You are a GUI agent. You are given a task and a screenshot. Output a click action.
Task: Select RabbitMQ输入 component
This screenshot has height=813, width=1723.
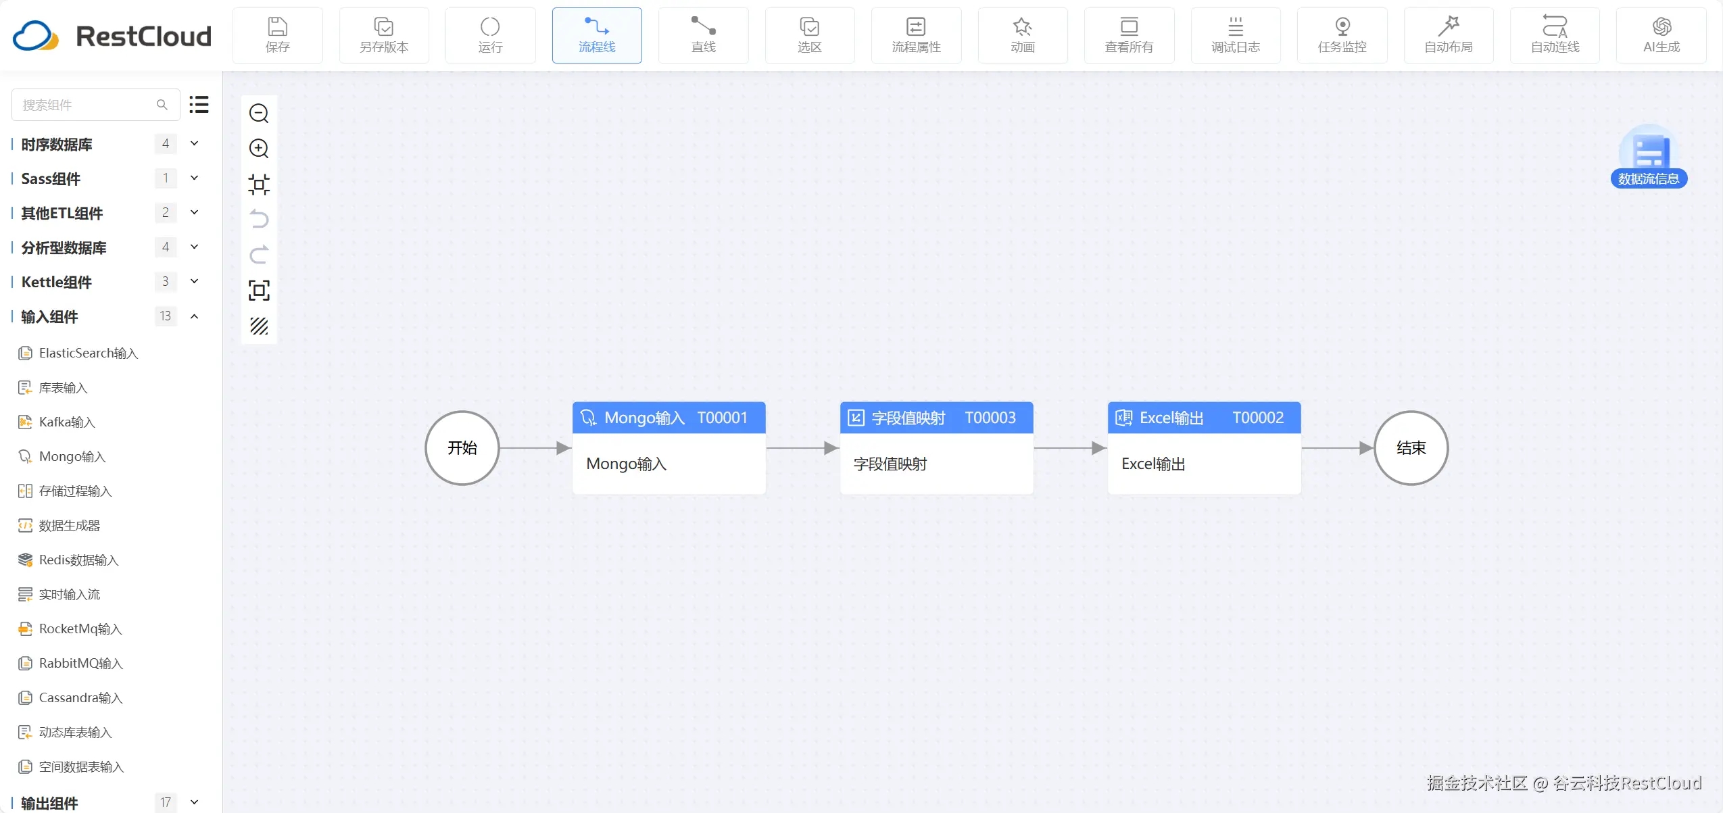[x=71, y=663]
